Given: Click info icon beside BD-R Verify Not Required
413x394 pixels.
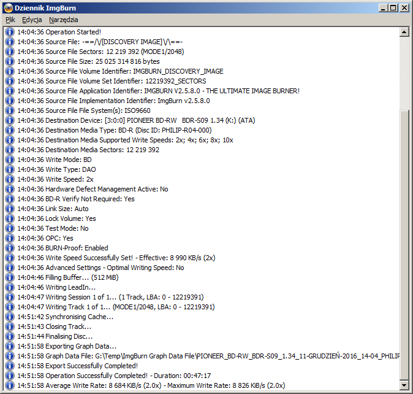Looking at the screenshot, I should pos(9,199).
